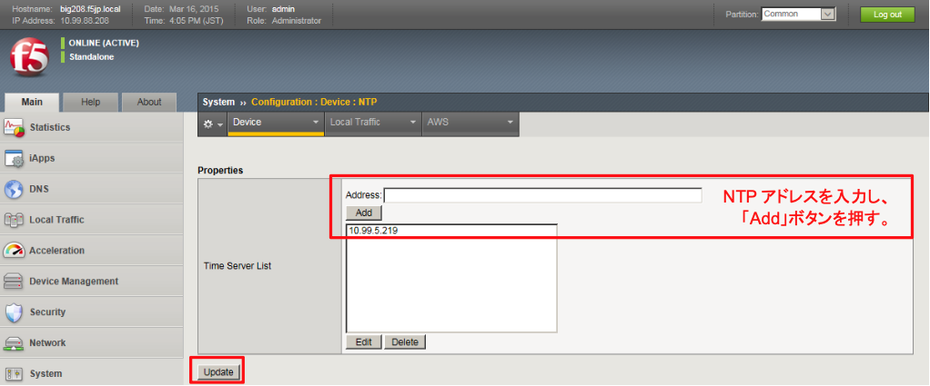Expand the AWS menu dropdown arrow

(x=510, y=123)
